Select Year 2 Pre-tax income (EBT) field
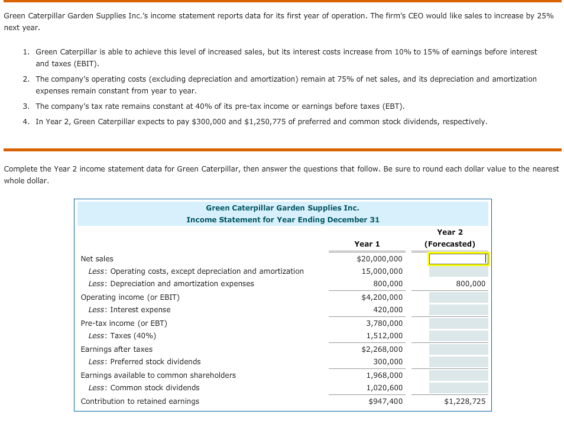The width and height of the screenshot is (564, 421). [x=459, y=323]
